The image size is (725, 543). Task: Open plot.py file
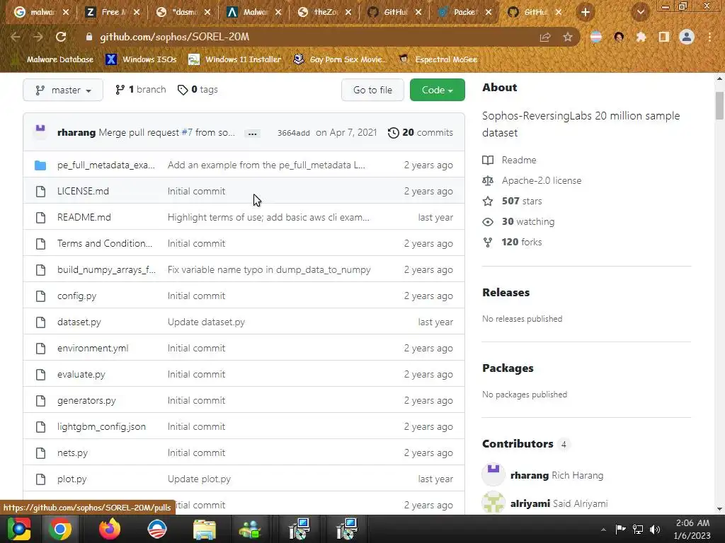point(72,479)
